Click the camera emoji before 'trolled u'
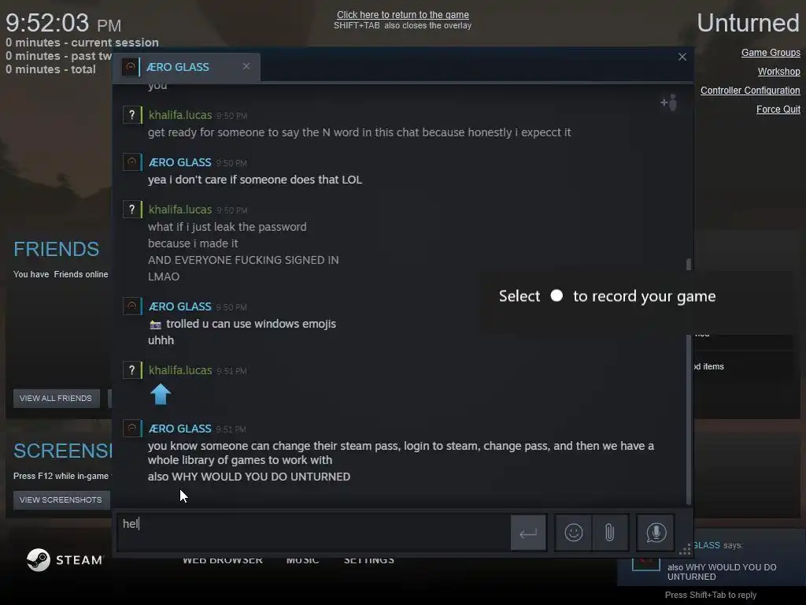806x605 pixels. click(155, 325)
